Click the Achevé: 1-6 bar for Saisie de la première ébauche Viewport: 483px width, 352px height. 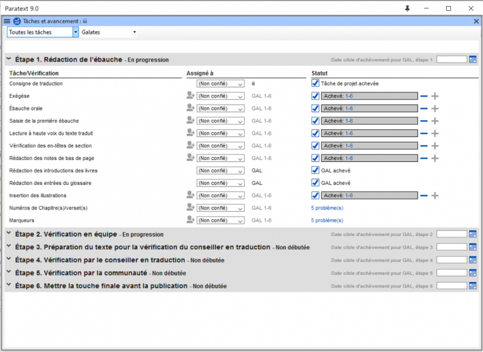click(369, 121)
